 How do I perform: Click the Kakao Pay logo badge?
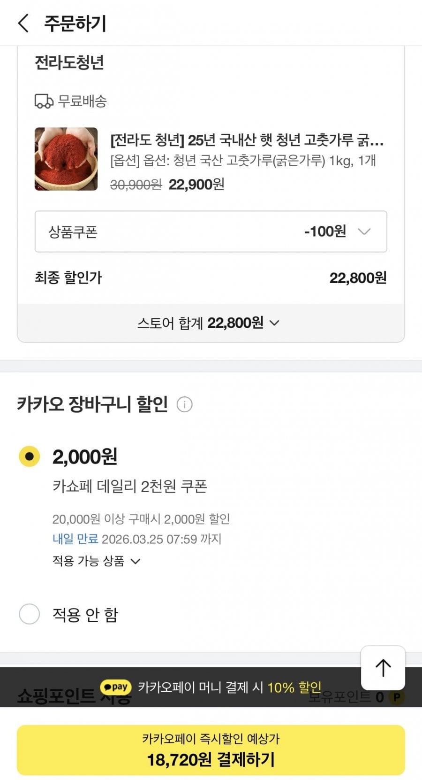click(116, 687)
